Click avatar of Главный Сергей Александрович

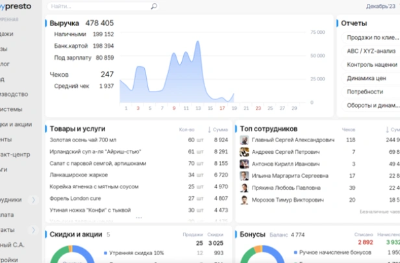pyautogui.click(x=245, y=140)
